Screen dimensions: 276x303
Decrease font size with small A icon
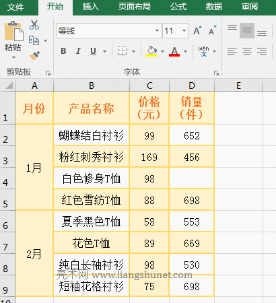click(212, 30)
